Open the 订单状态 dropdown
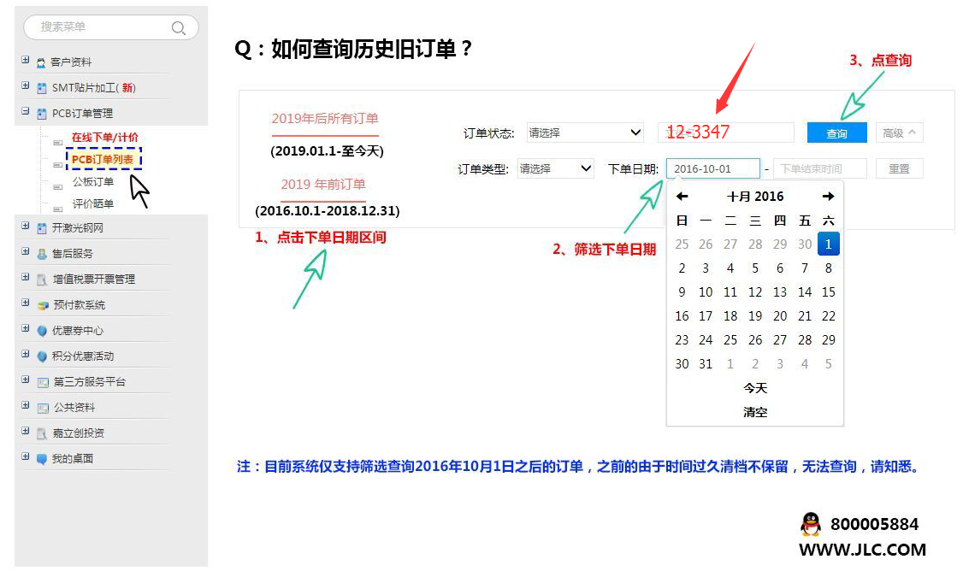Viewport: 963px width, 577px height. click(x=585, y=132)
